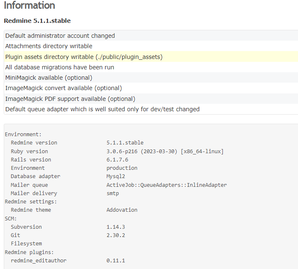The height and width of the screenshot is (269, 298).
Task: Click the 'Ruby version' label
Action: (29, 151)
